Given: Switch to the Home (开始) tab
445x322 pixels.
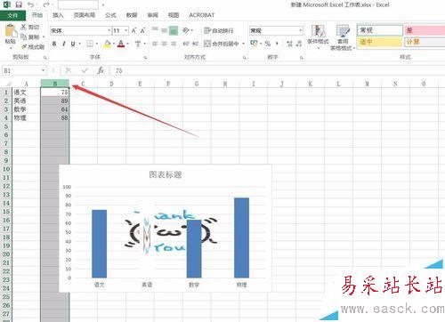Looking at the screenshot, I should pos(37,15).
